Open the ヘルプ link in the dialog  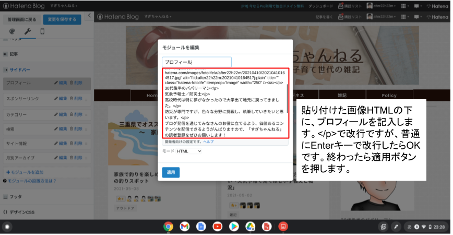[208, 142]
